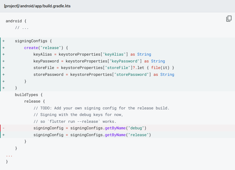235x170 pixels.
Task: Click the "release" string in getByName call
Action: 138,135
